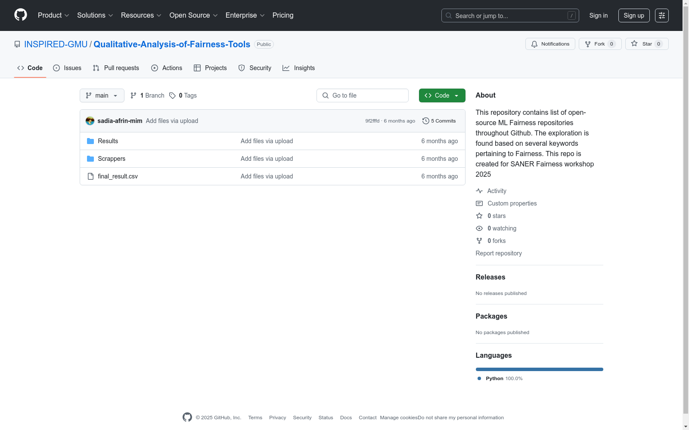View the 0 forks link

(x=491, y=241)
